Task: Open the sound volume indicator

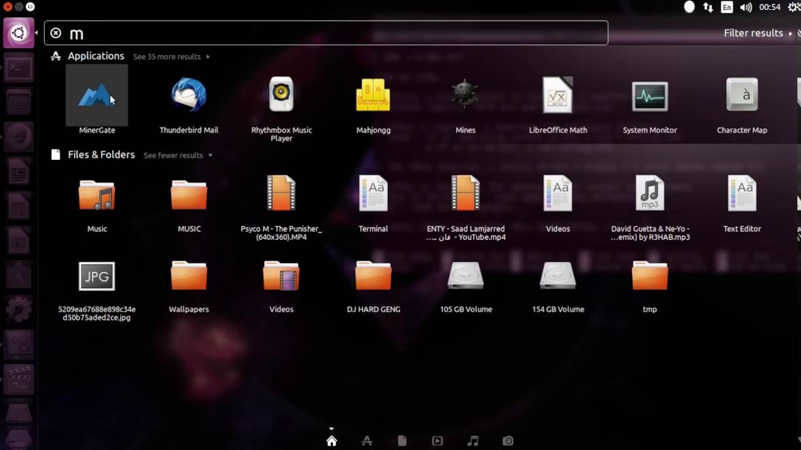Action: (x=746, y=7)
